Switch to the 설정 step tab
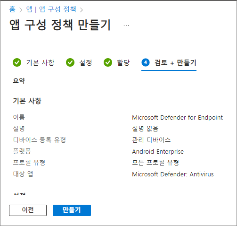237x226 pixels. [86, 62]
